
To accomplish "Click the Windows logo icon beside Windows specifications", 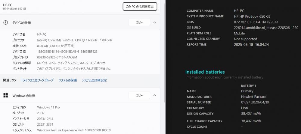I will click(5, 96).
